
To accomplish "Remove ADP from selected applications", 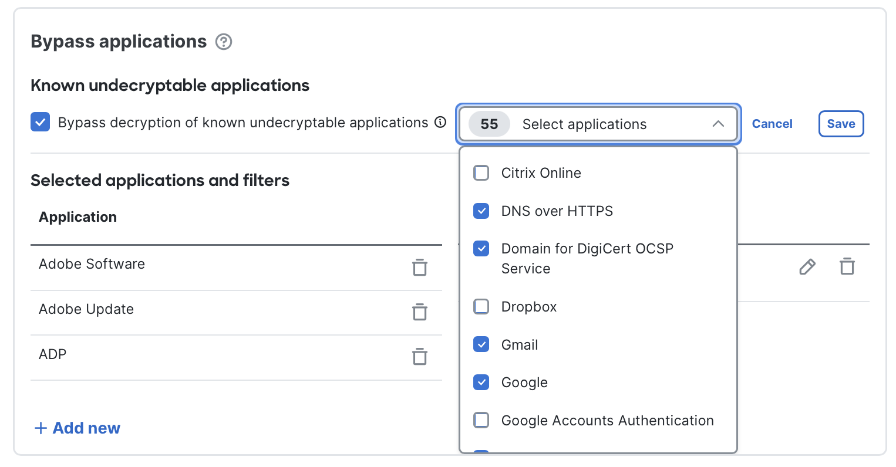I will point(420,357).
